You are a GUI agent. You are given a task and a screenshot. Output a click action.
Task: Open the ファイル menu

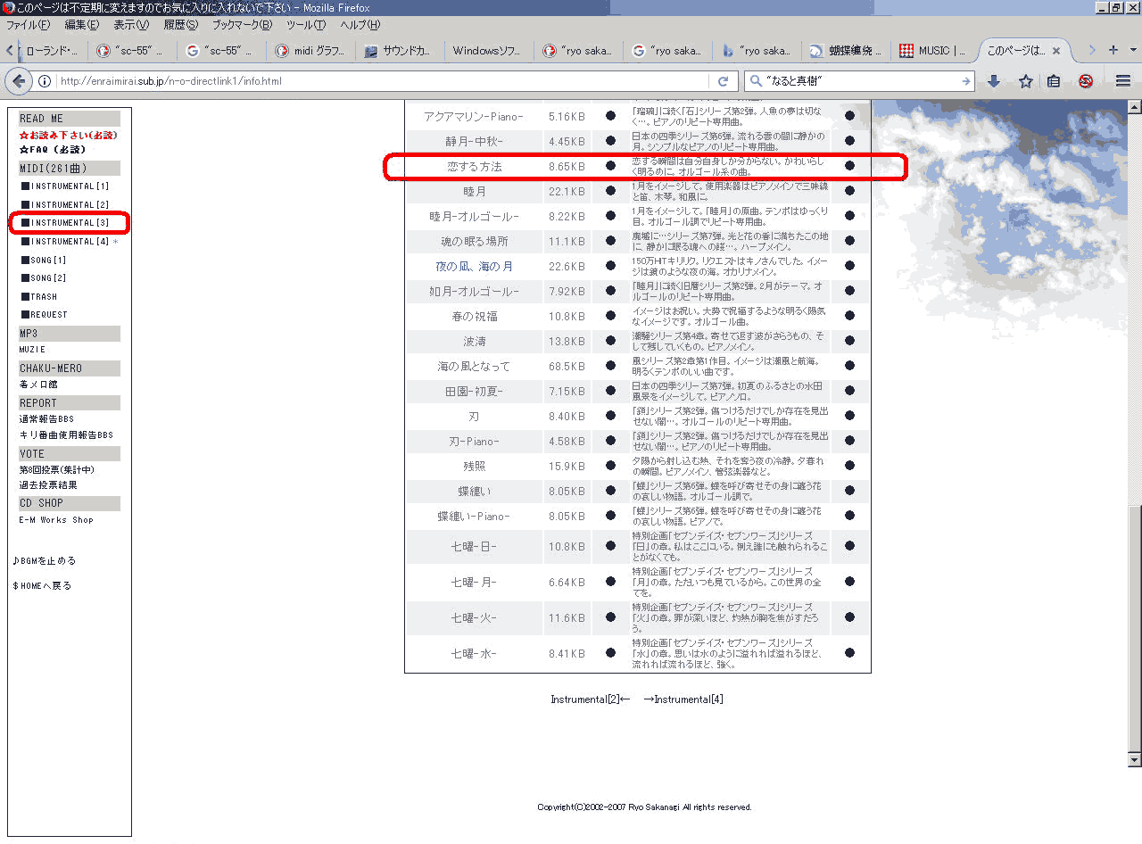(28, 25)
